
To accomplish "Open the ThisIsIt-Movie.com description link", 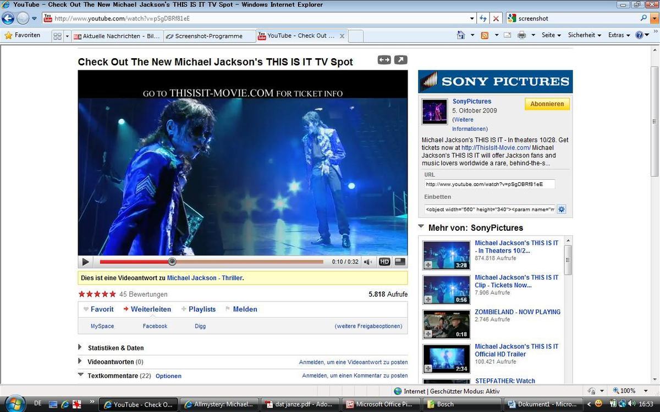I will 496,148.
